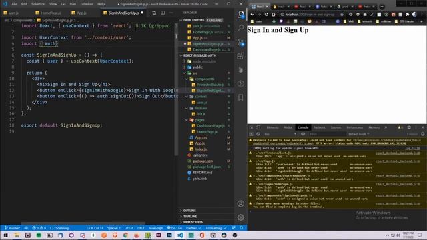
Task: Click the master branch in status bar
Action: [x=13, y=228]
